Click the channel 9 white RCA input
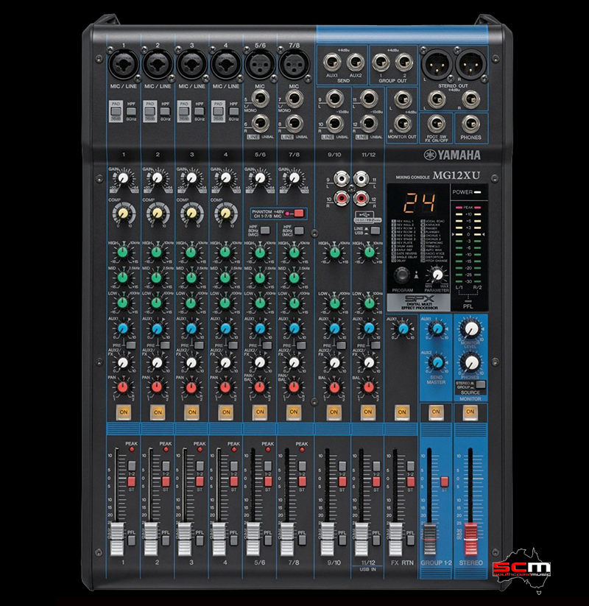The image size is (589, 606). click(x=340, y=179)
